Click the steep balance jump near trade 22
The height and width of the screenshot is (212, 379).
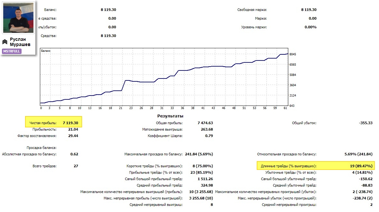[123, 85]
